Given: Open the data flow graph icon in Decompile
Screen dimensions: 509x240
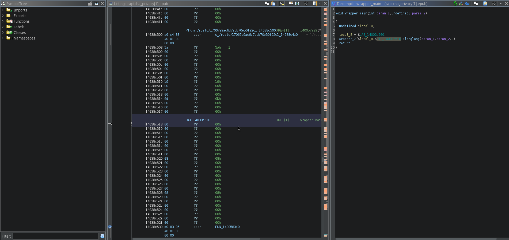Looking at the screenshot, I should point(461,3).
